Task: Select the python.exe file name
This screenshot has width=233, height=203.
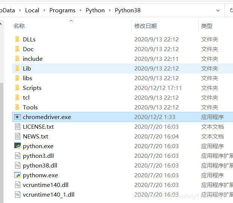Action: pyautogui.click(x=38, y=146)
